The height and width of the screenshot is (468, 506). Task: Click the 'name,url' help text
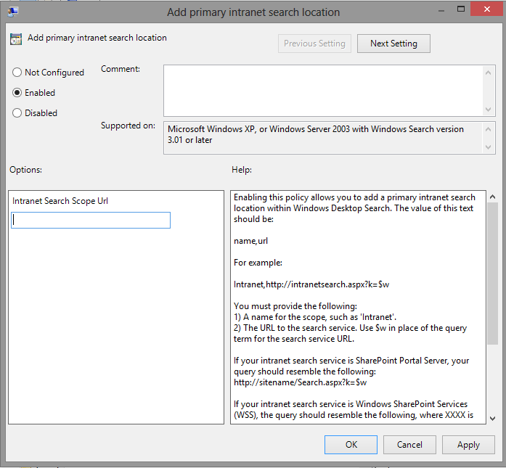[x=250, y=241]
